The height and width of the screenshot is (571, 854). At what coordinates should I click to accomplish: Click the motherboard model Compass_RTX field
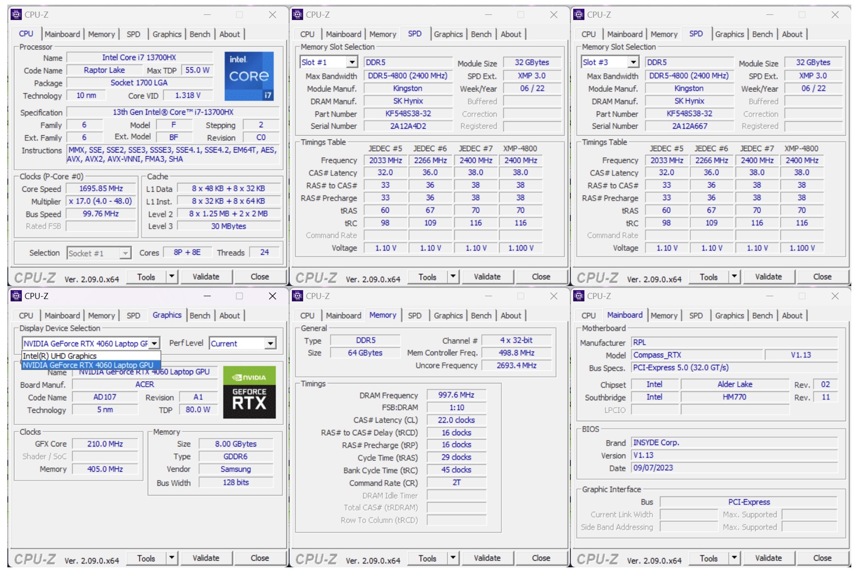pyautogui.click(x=696, y=355)
